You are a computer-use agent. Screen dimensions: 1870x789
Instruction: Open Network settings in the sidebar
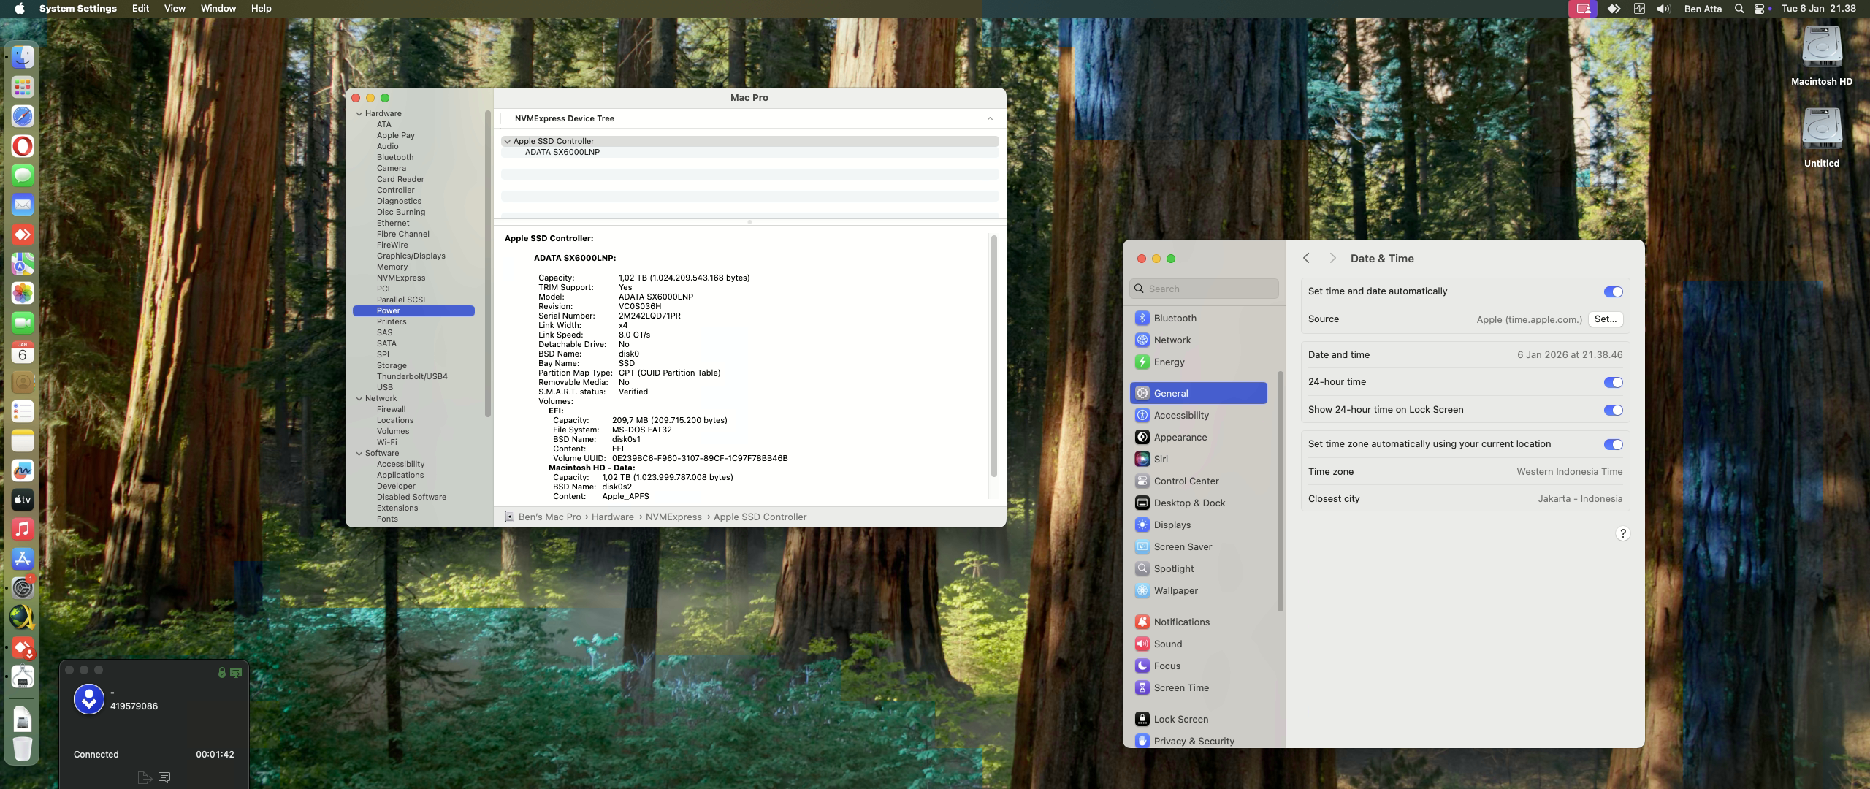tap(1198, 340)
